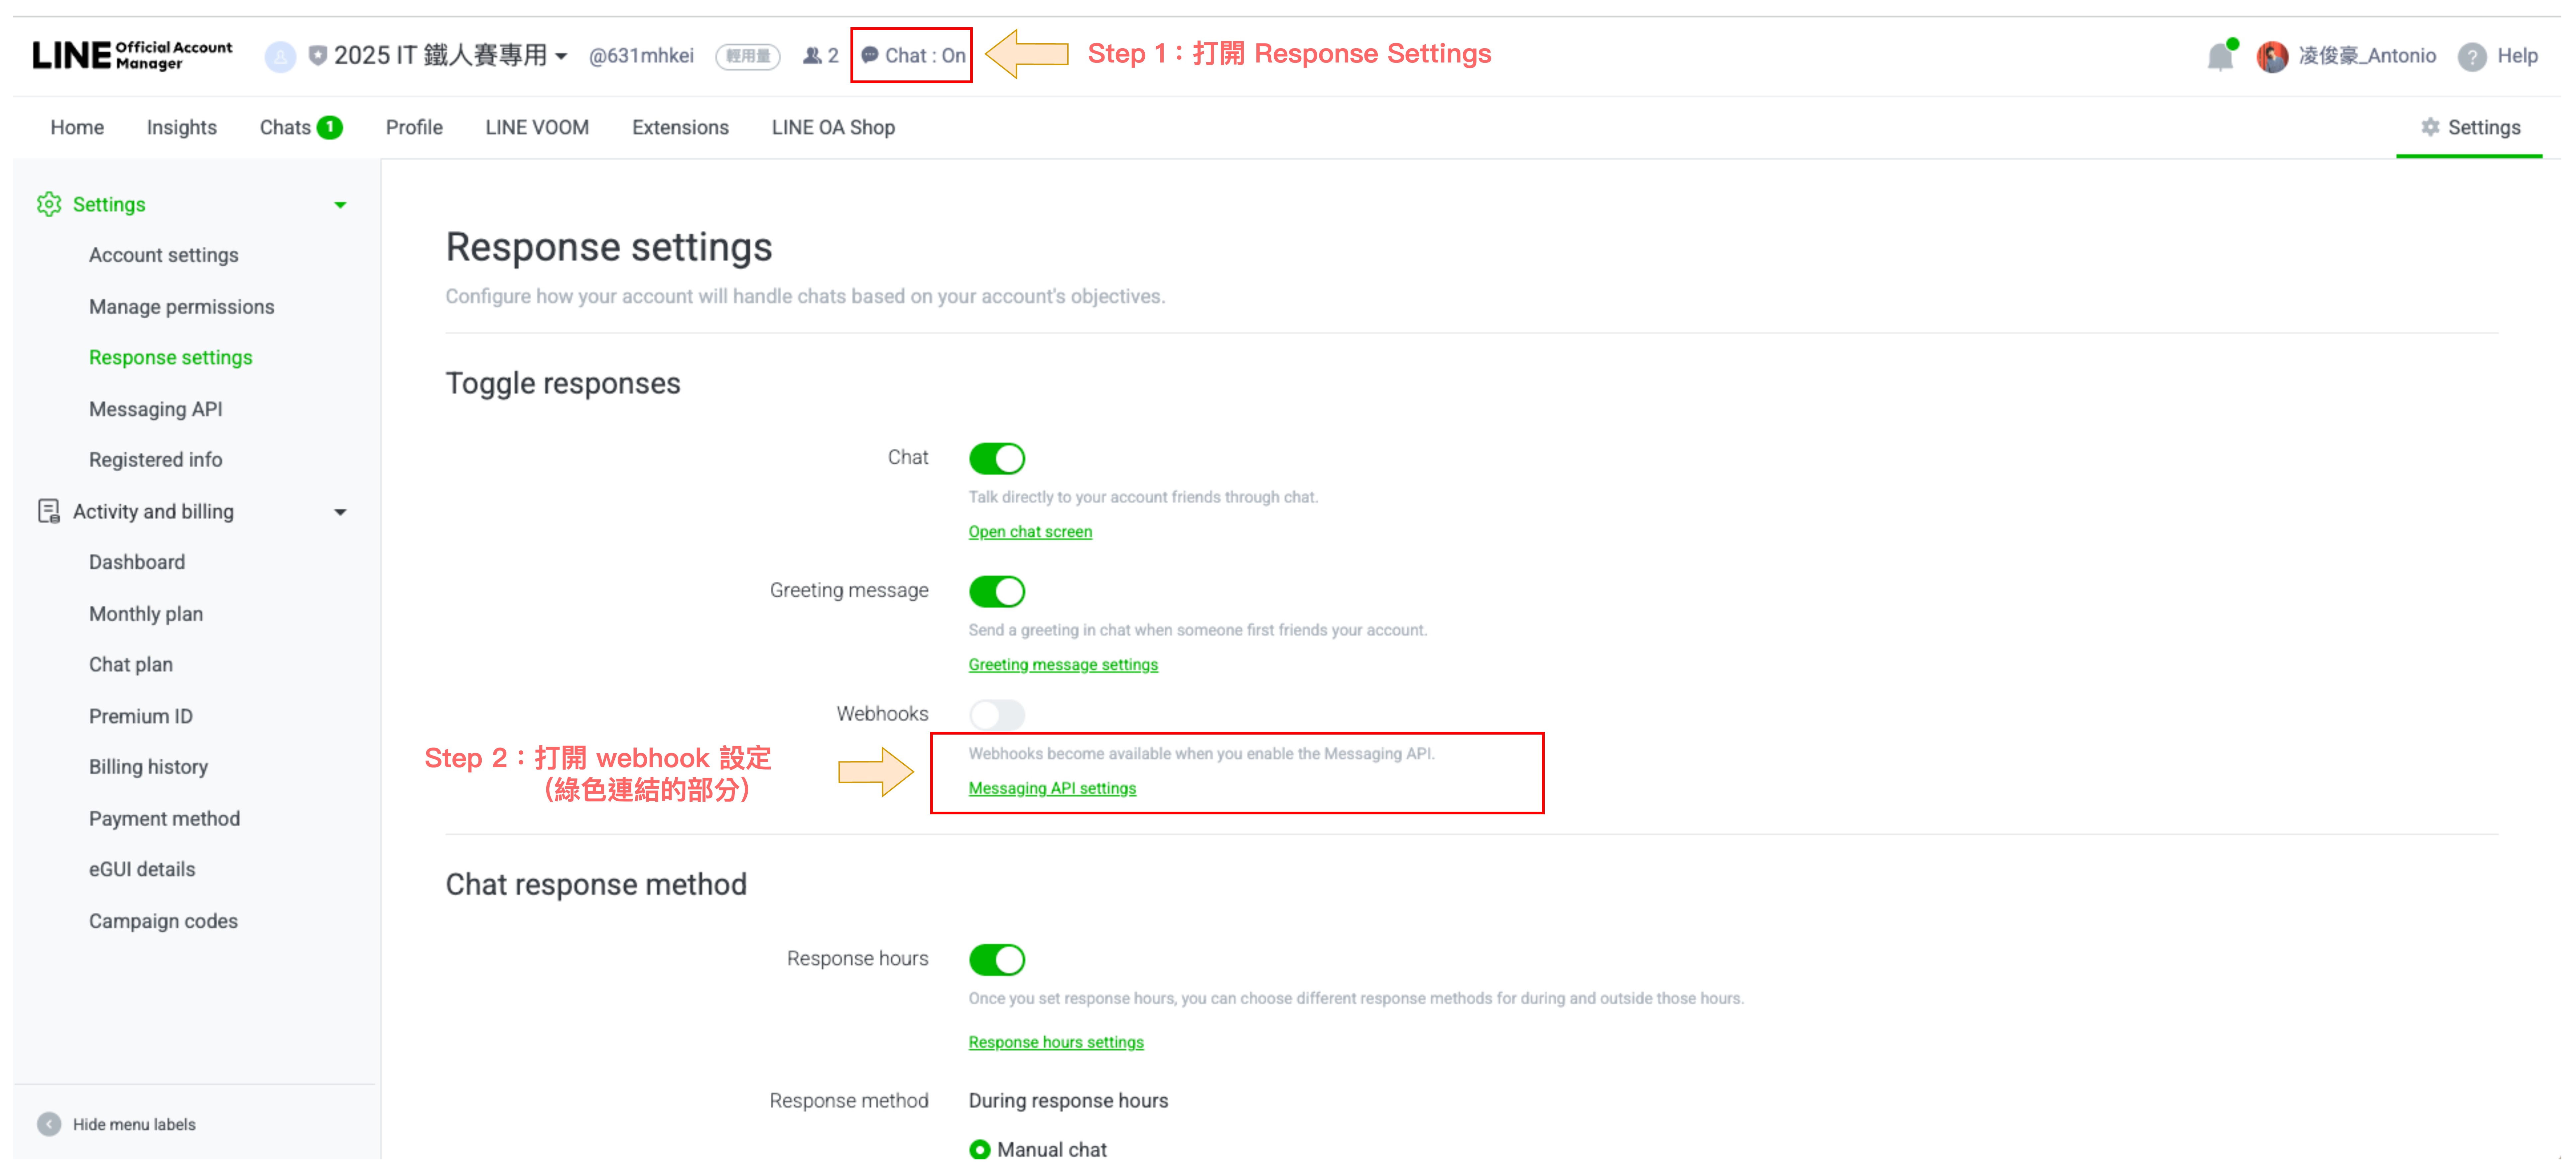Viewport: 2576px width, 1174px height.
Task: Click the sidebar Settings gear icon
Action: point(49,204)
